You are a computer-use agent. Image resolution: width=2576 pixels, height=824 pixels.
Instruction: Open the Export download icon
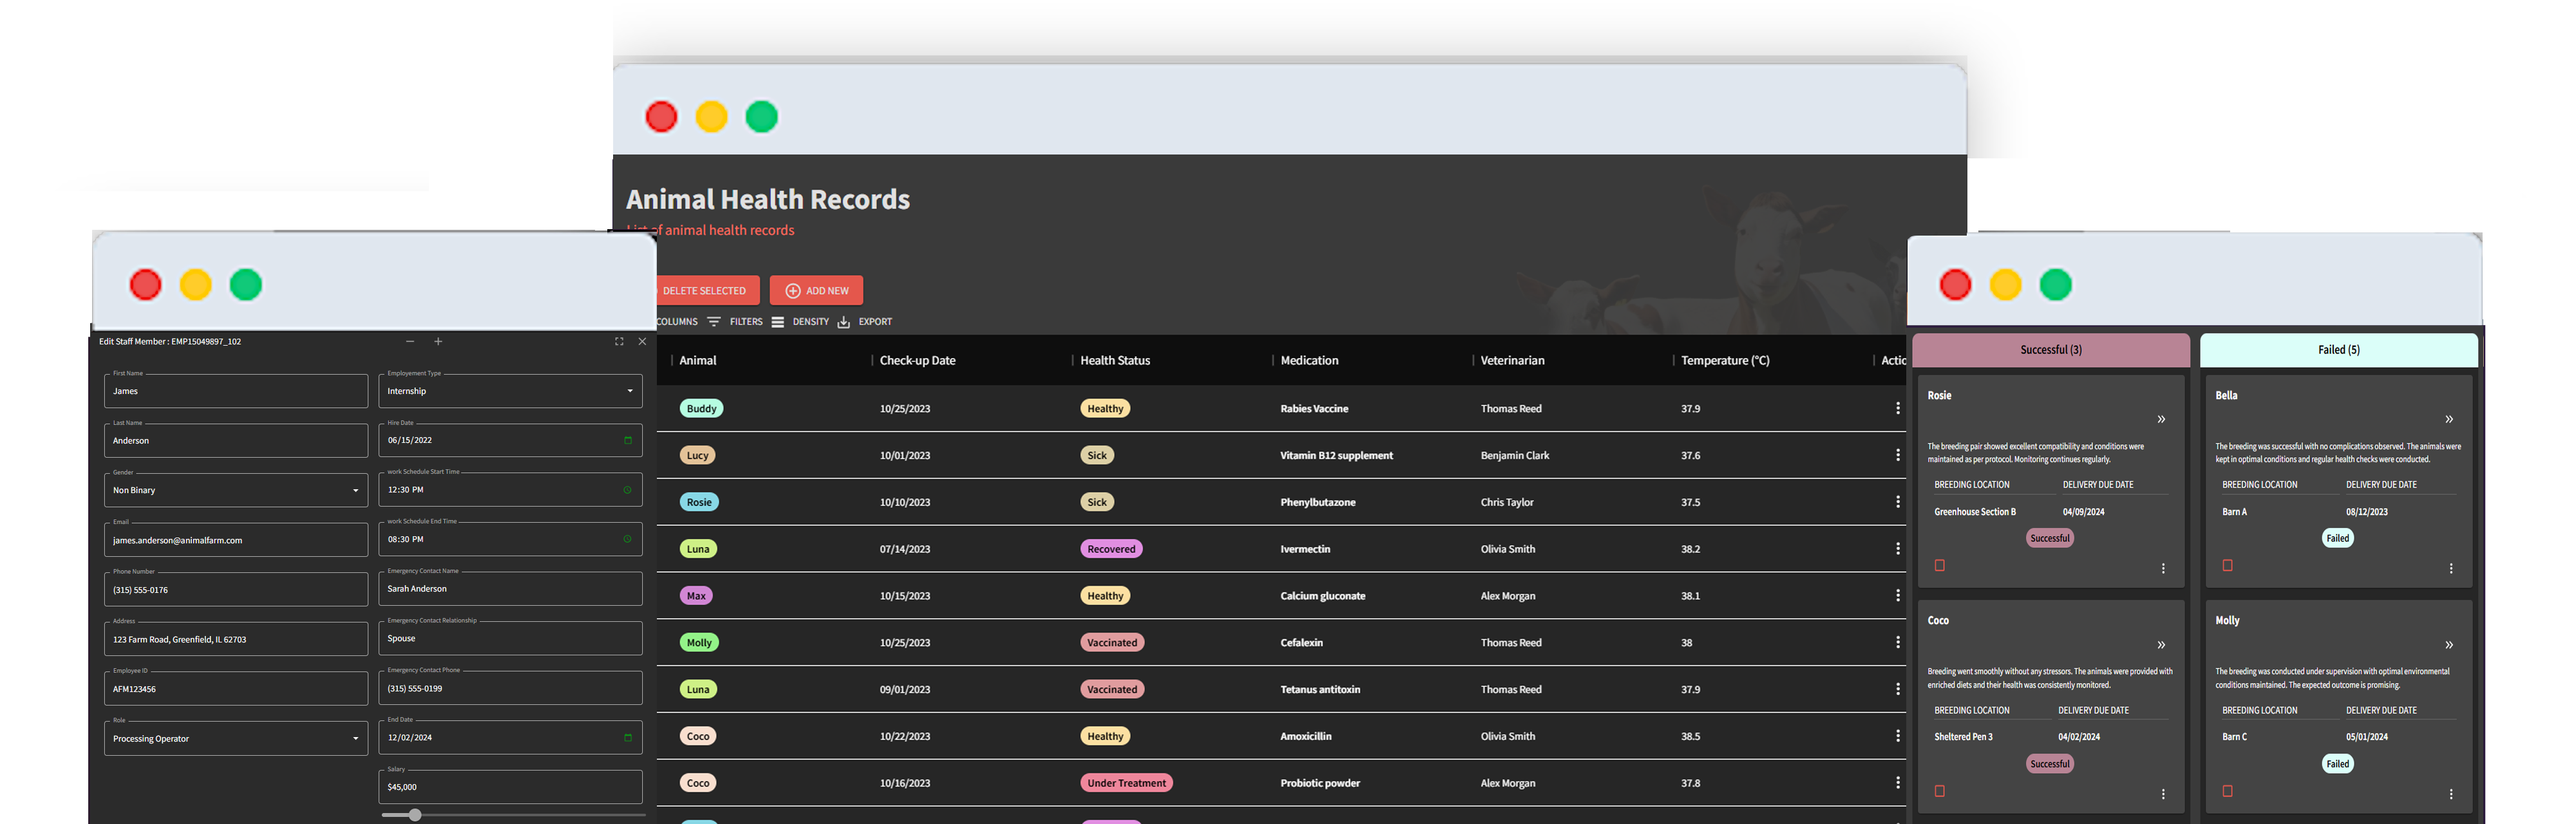pyautogui.click(x=843, y=321)
